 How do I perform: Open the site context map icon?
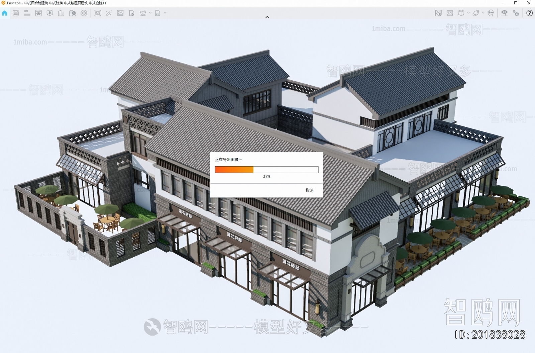438,13
